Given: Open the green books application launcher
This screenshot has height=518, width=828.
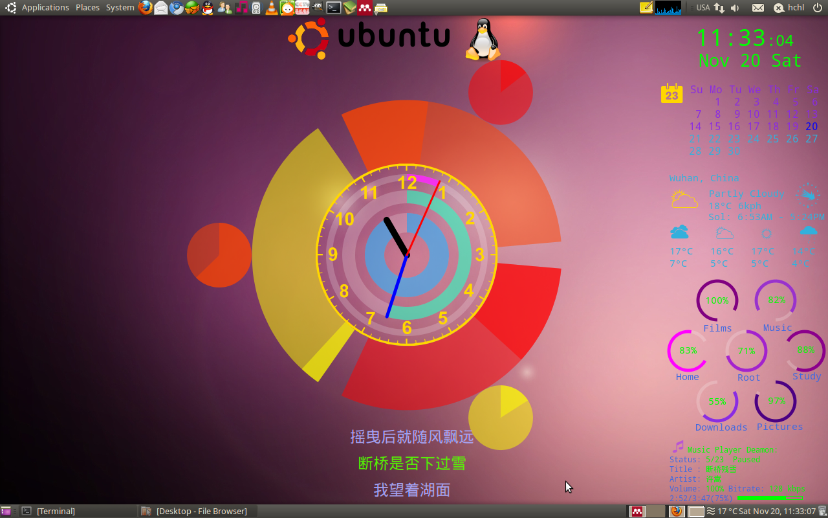Looking at the screenshot, I should 349,8.
